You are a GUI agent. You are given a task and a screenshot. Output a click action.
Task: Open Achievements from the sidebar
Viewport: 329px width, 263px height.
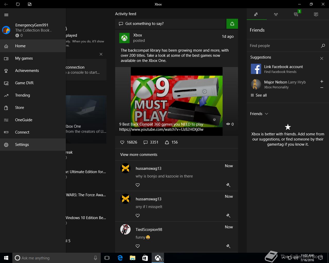point(33,71)
